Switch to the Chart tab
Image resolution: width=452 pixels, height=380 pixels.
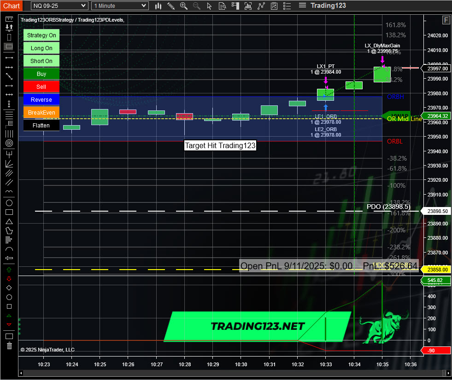click(11, 6)
